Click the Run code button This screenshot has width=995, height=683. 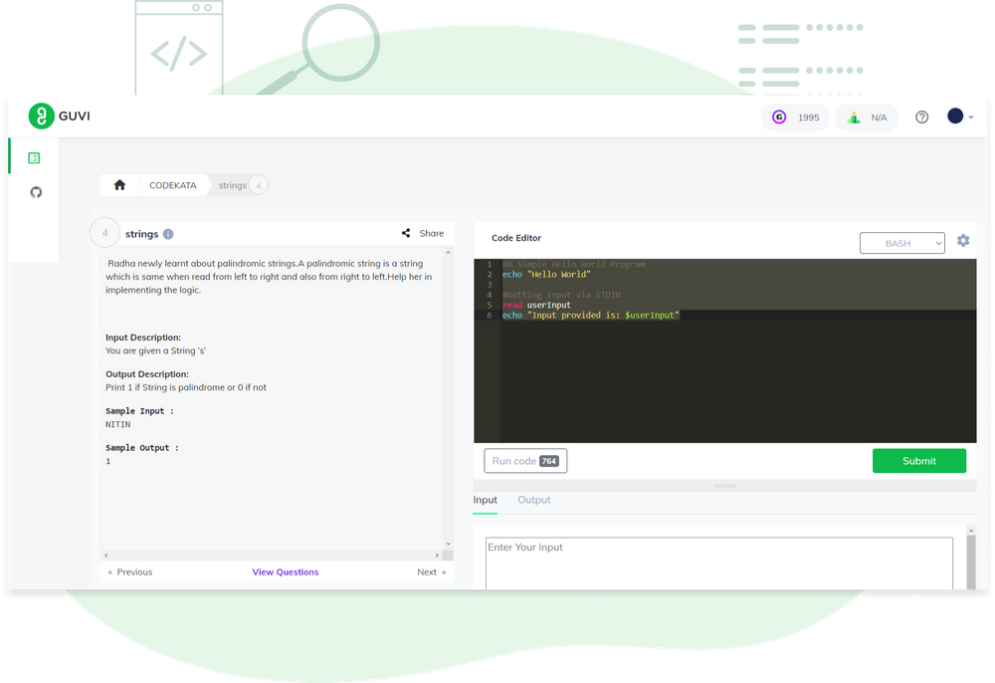point(525,460)
